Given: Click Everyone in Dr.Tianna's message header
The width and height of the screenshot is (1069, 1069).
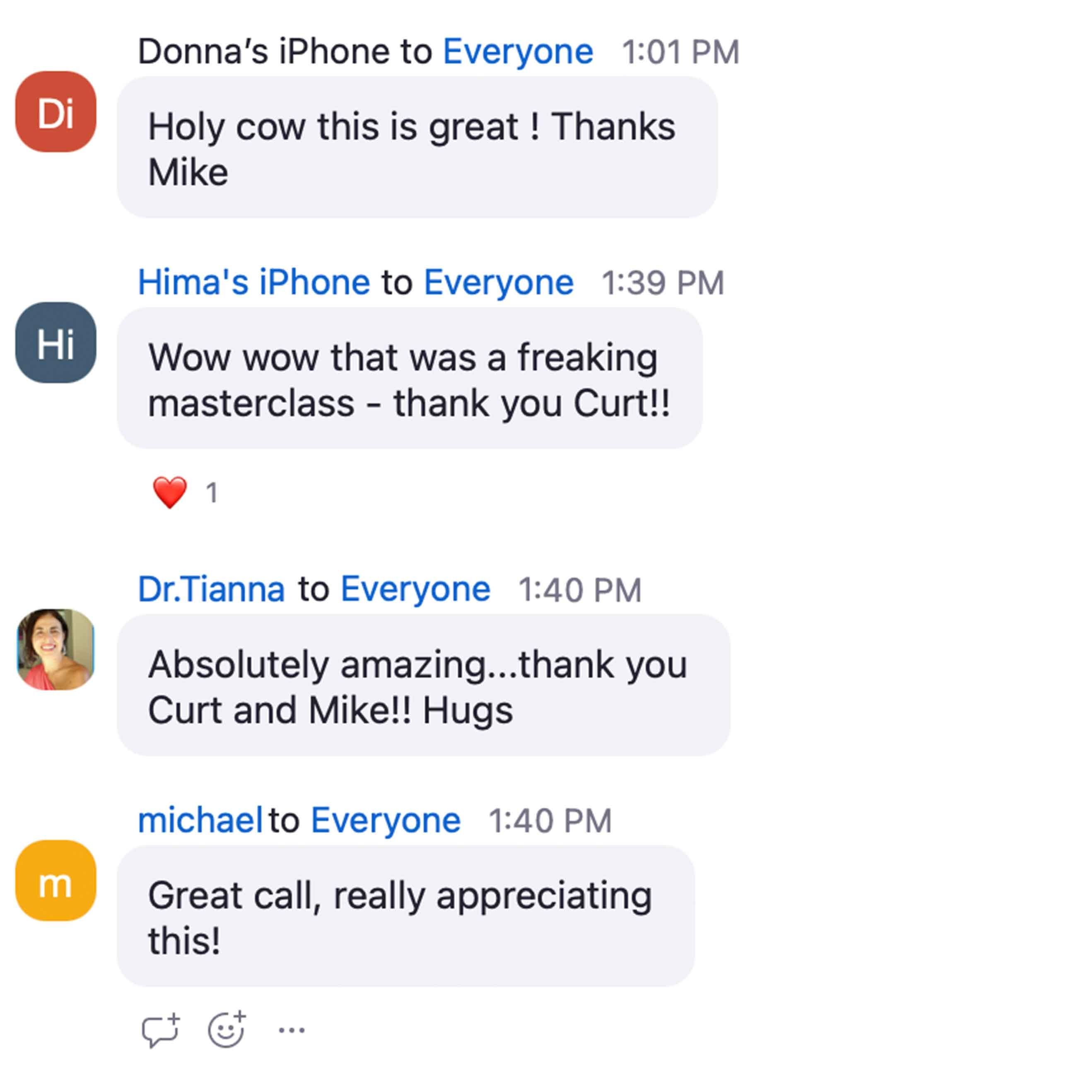Looking at the screenshot, I should [x=415, y=589].
